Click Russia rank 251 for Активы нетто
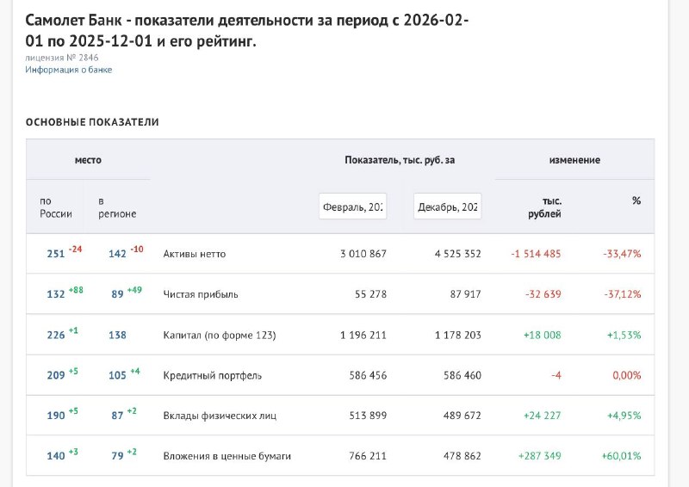 [x=56, y=254]
